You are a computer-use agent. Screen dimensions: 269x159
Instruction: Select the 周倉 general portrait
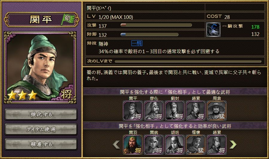pos(217,110)
